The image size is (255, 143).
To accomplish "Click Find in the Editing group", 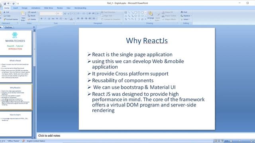I will pyautogui.click(x=184, y=12).
